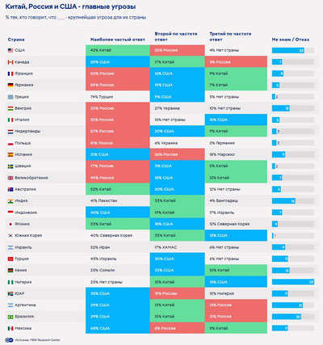Click the US flag next to США

pos(10,50)
